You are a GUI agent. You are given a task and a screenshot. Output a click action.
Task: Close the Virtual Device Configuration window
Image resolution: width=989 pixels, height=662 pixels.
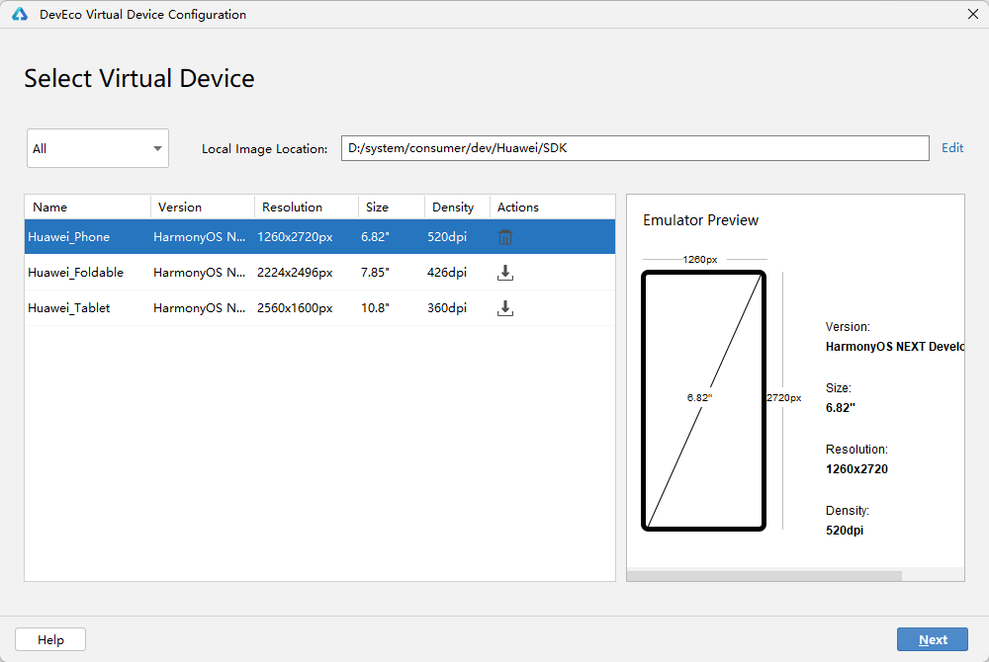972,14
